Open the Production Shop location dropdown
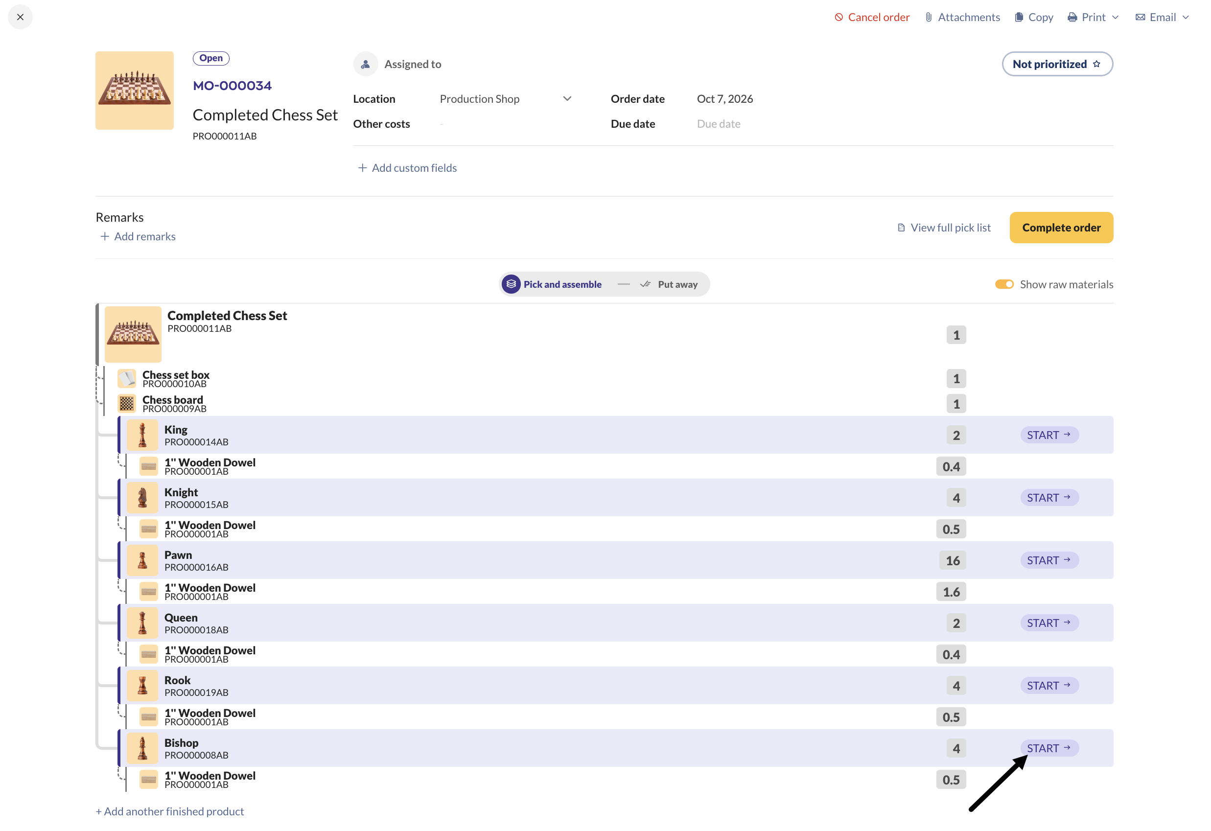Screen dimensions: 1211x831 coord(506,99)
